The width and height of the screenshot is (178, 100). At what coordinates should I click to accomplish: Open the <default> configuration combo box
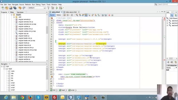click(37, 8)
